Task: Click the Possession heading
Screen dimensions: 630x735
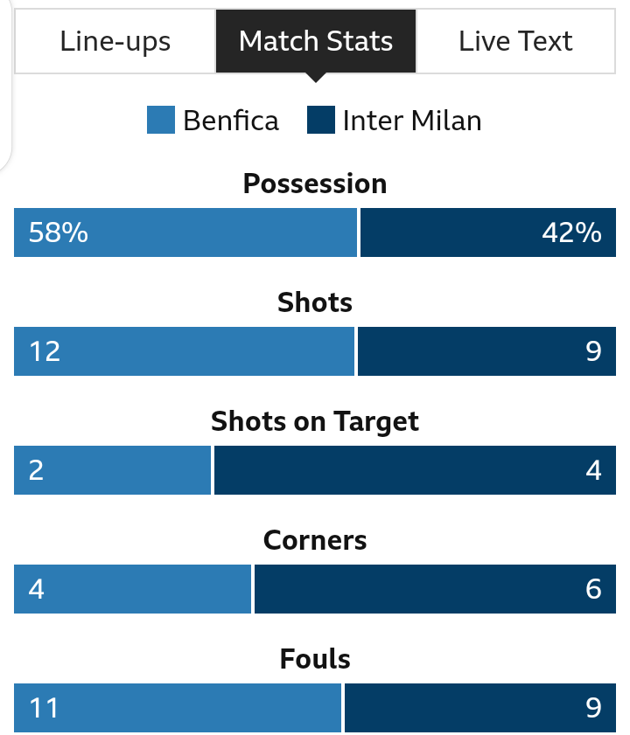Action: (x=315, y=184)
